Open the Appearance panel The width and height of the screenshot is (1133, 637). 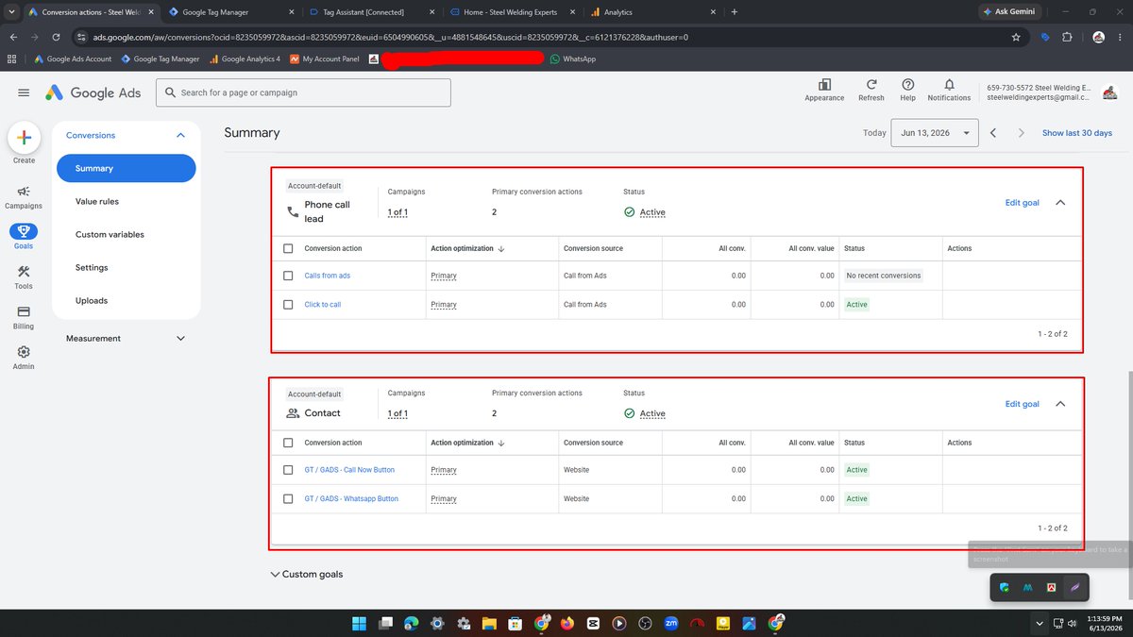pyautogui.click(x=824, y=90)
